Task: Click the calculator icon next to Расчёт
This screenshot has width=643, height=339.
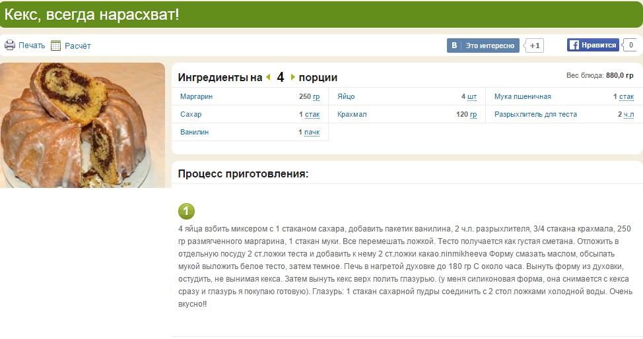Action: [x=56, y=46]
